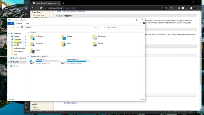
Task: Open the View ribbon tab
Action: [27, 23]
